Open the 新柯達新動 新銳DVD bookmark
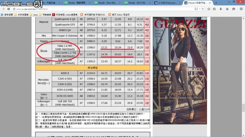 94,15
